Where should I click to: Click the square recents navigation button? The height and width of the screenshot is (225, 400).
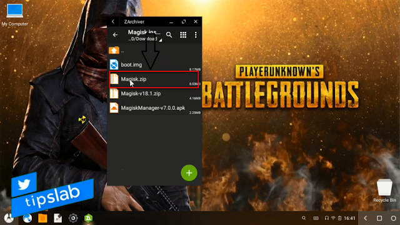(379, 218)
